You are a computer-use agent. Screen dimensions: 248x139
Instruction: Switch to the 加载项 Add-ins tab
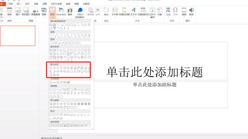(86, 4)
